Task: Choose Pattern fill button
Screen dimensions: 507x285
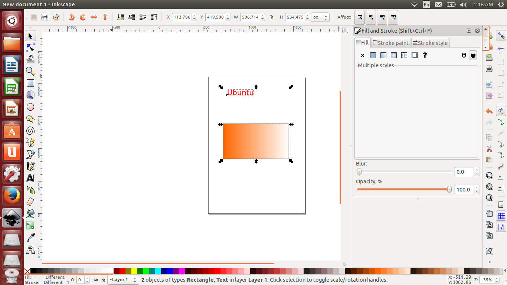Action: (404, 55)
